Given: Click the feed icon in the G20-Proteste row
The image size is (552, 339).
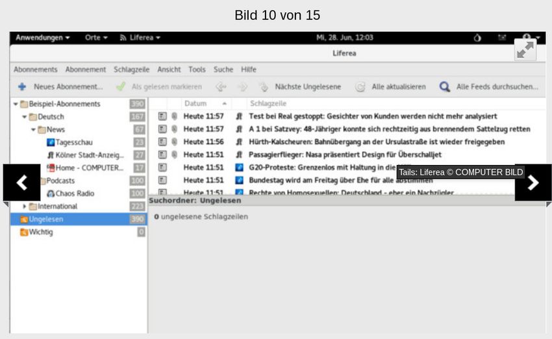Looking at the screenshot, I should (x=239, y=167).
